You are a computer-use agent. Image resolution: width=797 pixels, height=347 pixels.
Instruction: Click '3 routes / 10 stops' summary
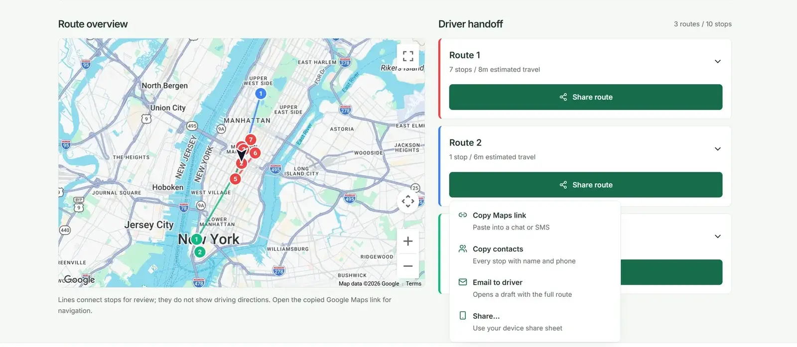703,24
